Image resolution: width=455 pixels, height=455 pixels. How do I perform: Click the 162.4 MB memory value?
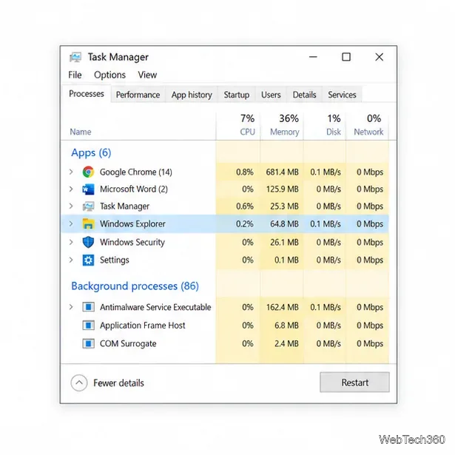pos(283,307)
